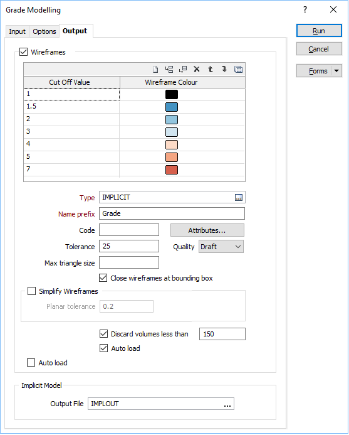Open the Quality dropdown showing Draft
The image size is (349, 435).
tap(221, 247)
